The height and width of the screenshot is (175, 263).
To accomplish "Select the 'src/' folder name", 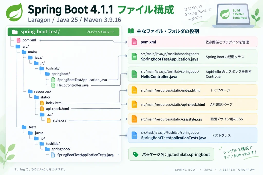I will coord(26,46).
